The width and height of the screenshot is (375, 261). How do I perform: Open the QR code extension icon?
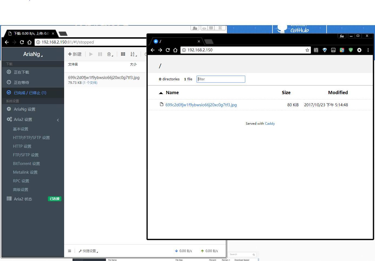[316, 50]
